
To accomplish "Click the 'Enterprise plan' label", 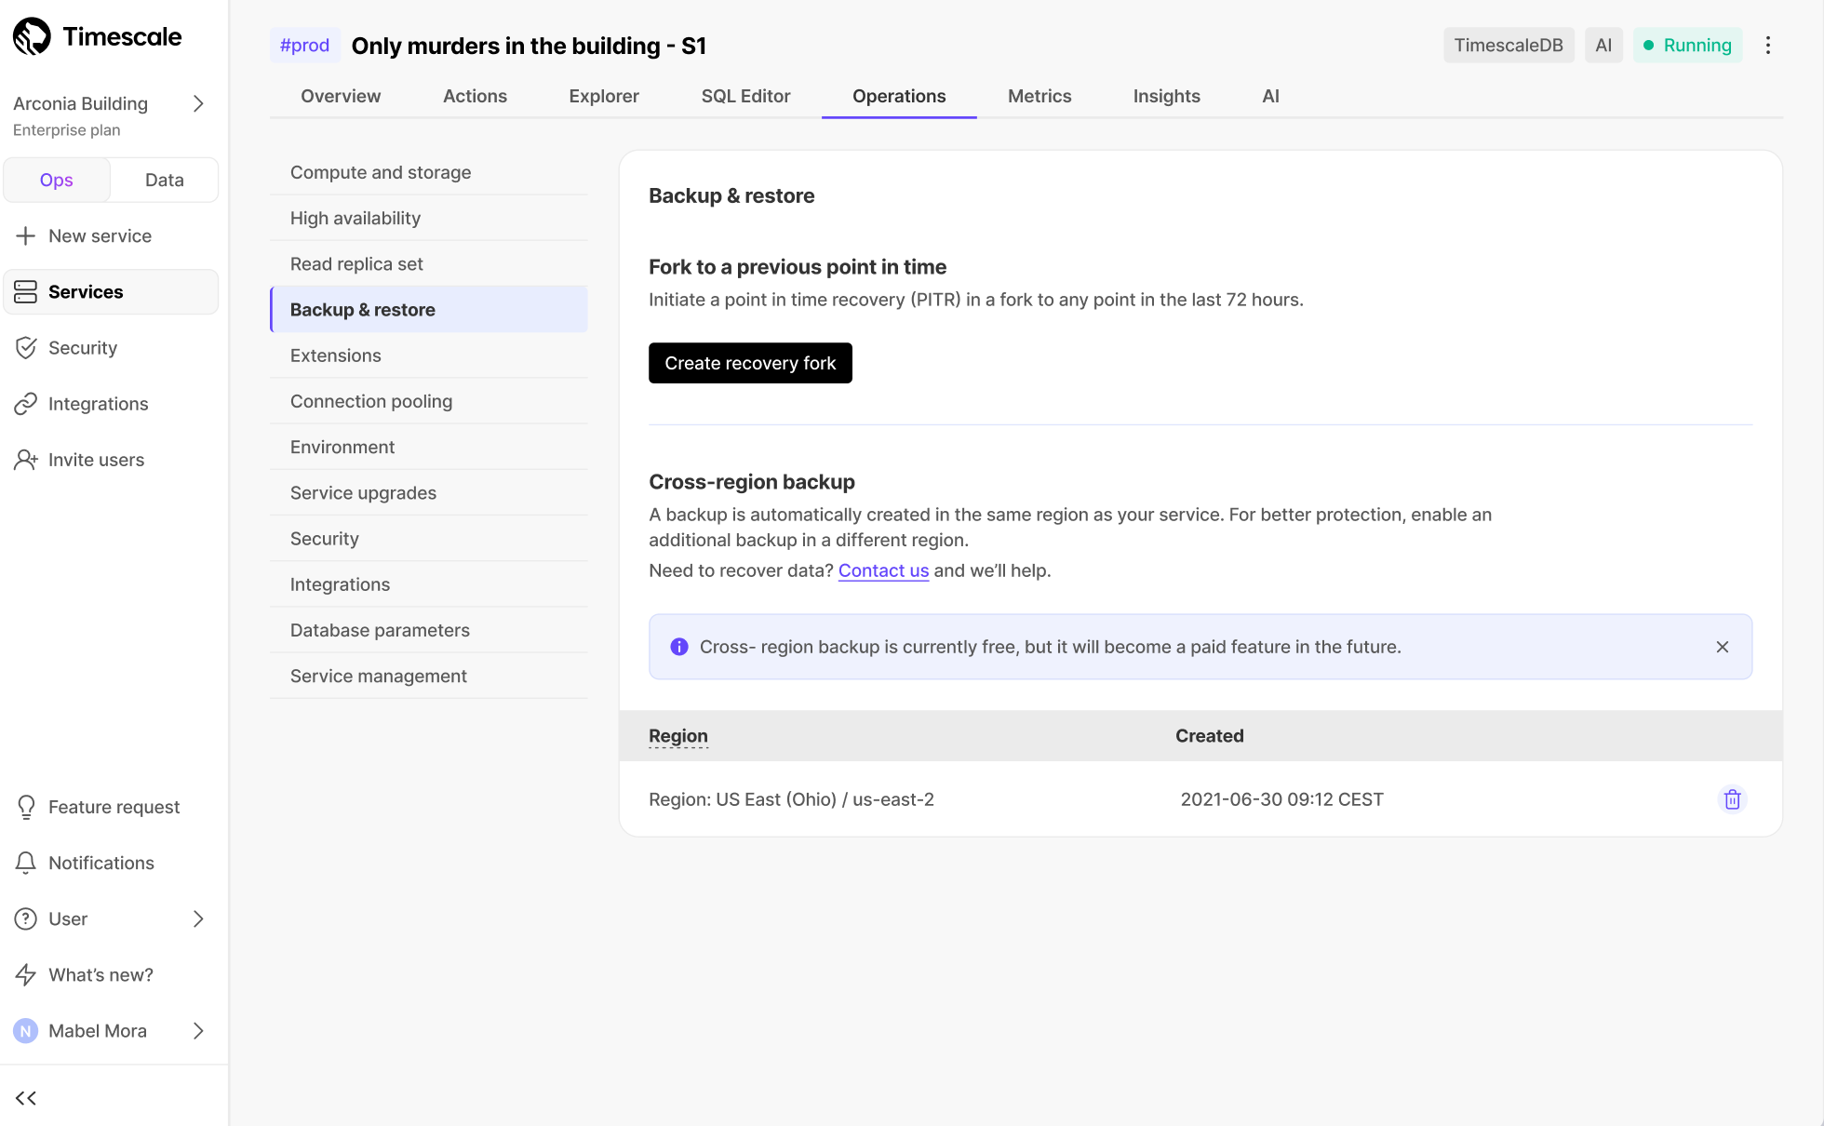I will click(67, 130).
